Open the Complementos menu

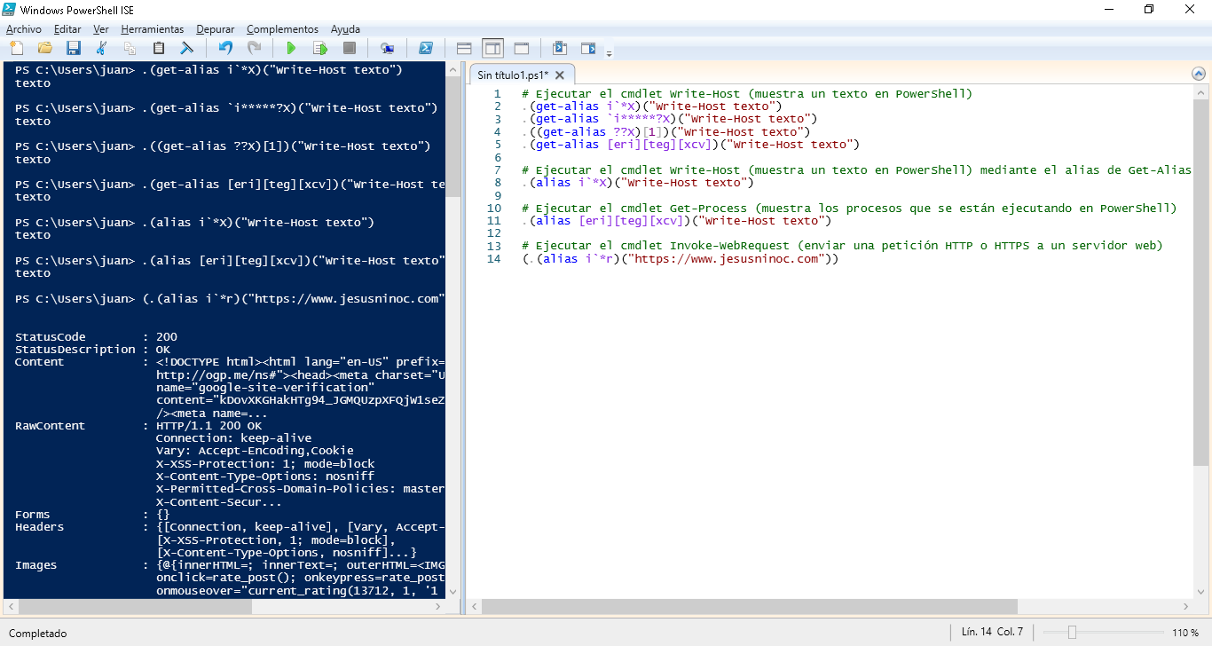[282, 28]
